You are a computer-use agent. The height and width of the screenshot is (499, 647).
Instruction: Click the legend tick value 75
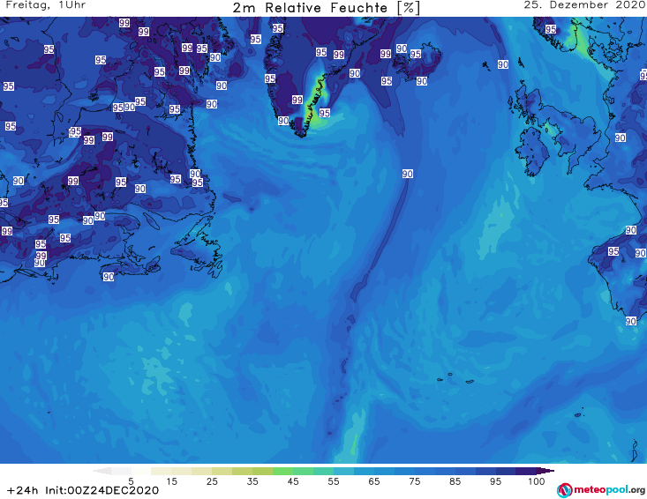point(414,481)
